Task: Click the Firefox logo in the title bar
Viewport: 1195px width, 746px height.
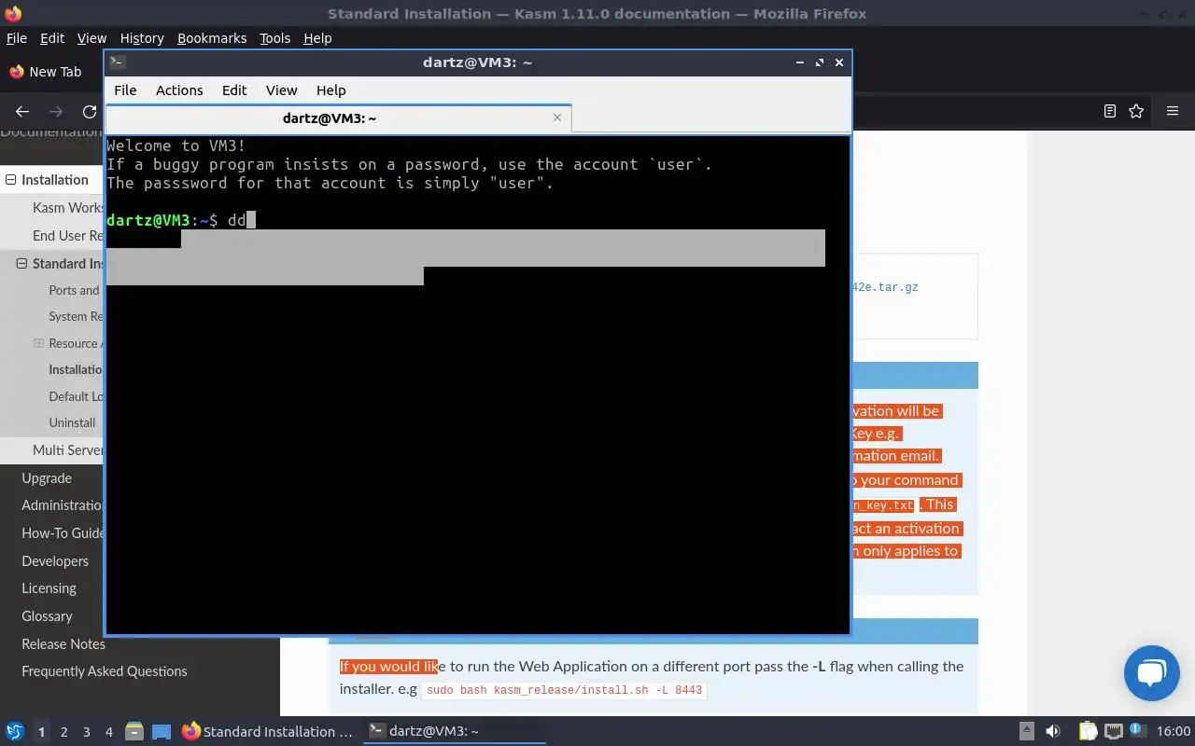Action: click(13, 14)
